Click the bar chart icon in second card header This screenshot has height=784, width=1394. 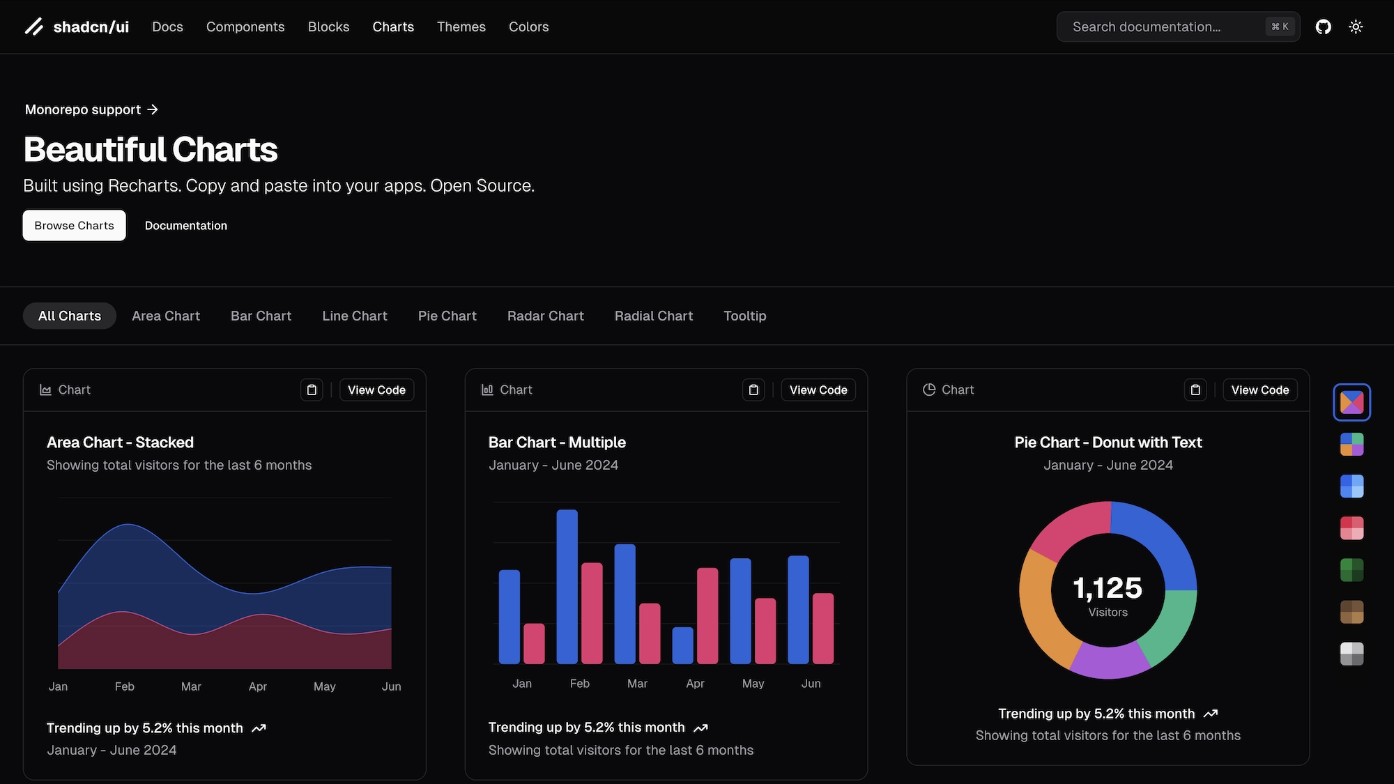(x=488, y=390)
